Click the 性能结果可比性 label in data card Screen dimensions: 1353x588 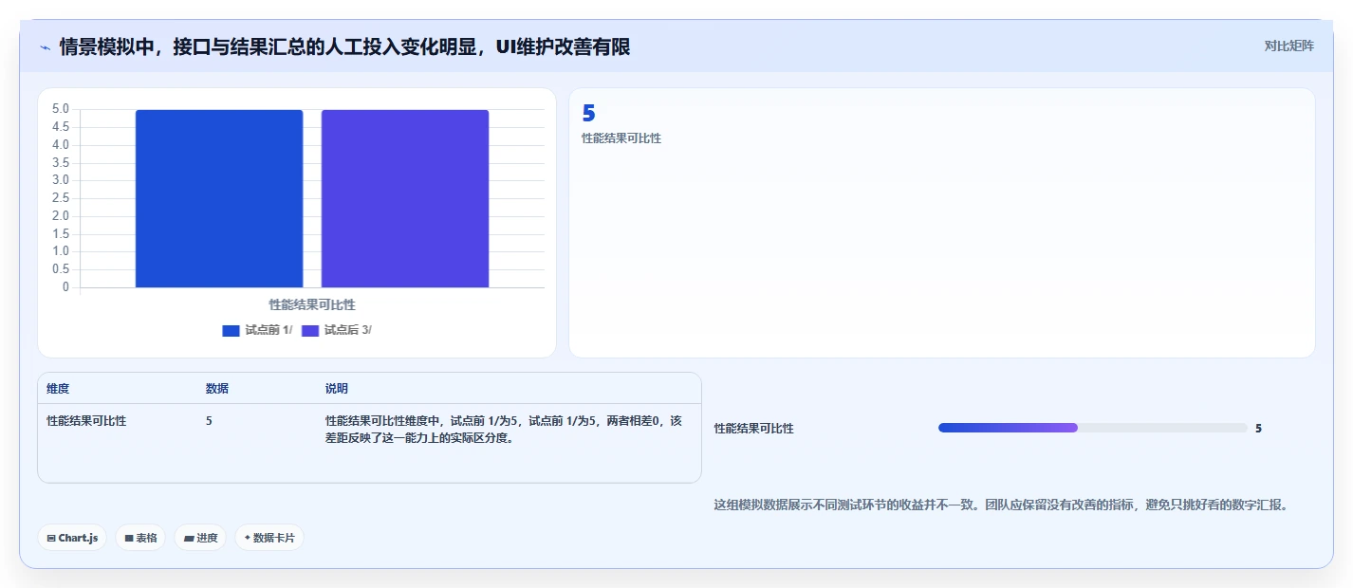(x=621, y=138)
